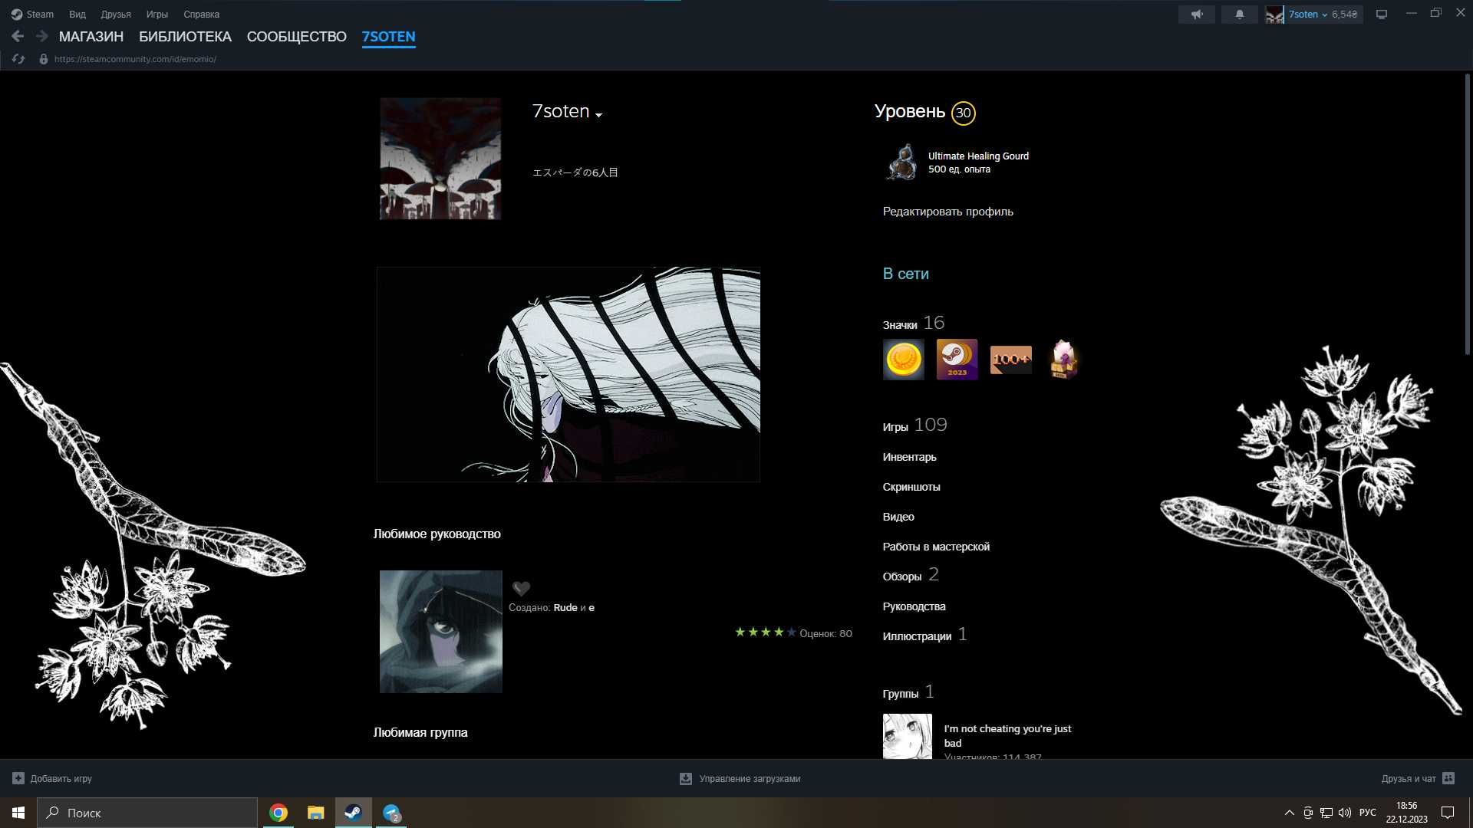Go back with the left arrow

pos(18,36)
